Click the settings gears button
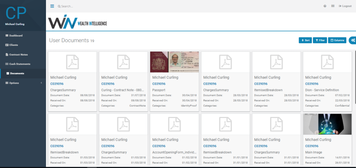Screen dimensions: 356x168 353,40
